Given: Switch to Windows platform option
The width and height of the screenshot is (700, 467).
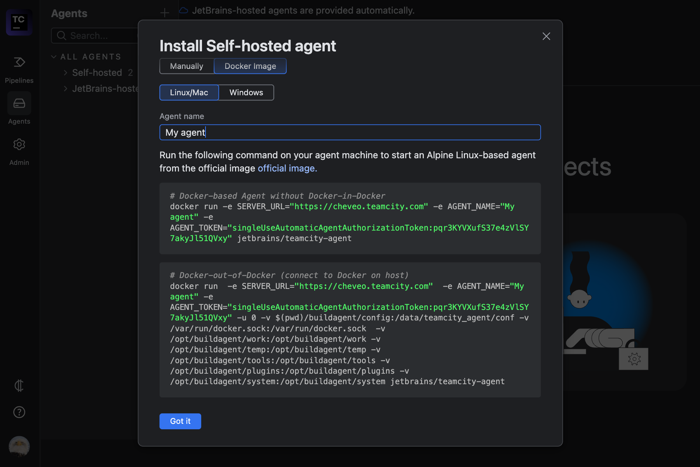Looking at the screenshot, I should click(x=246, y=93).
